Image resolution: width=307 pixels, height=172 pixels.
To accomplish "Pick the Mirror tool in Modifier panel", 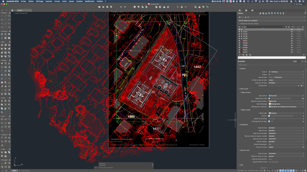I will tap(9, 63).
